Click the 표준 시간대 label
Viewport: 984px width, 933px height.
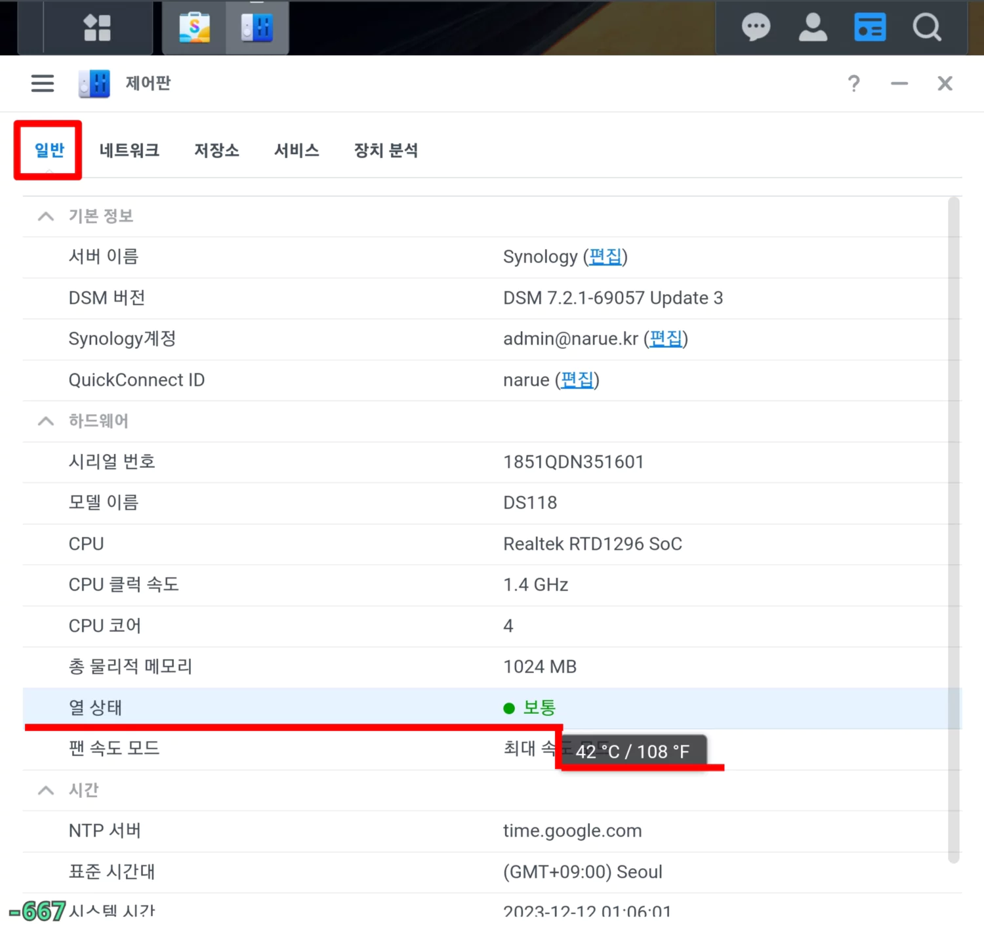tap(112, 872)
